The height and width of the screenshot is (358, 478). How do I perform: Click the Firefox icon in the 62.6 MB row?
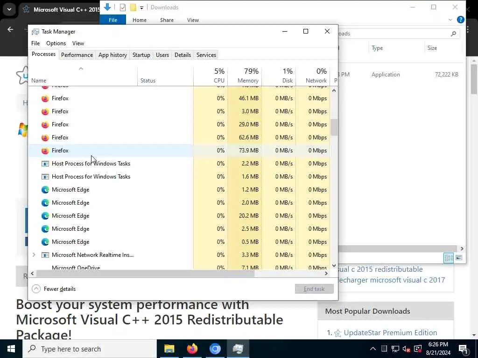tap(45, 138)
